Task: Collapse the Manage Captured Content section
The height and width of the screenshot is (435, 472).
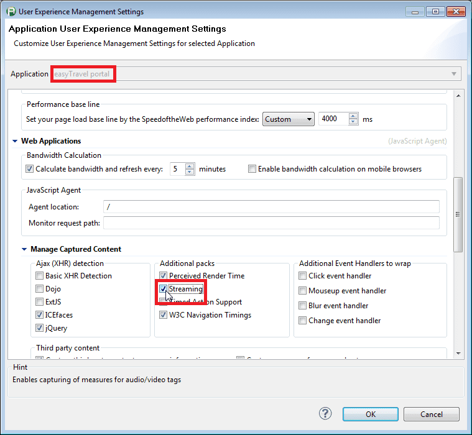Action: tap(24, 249)
